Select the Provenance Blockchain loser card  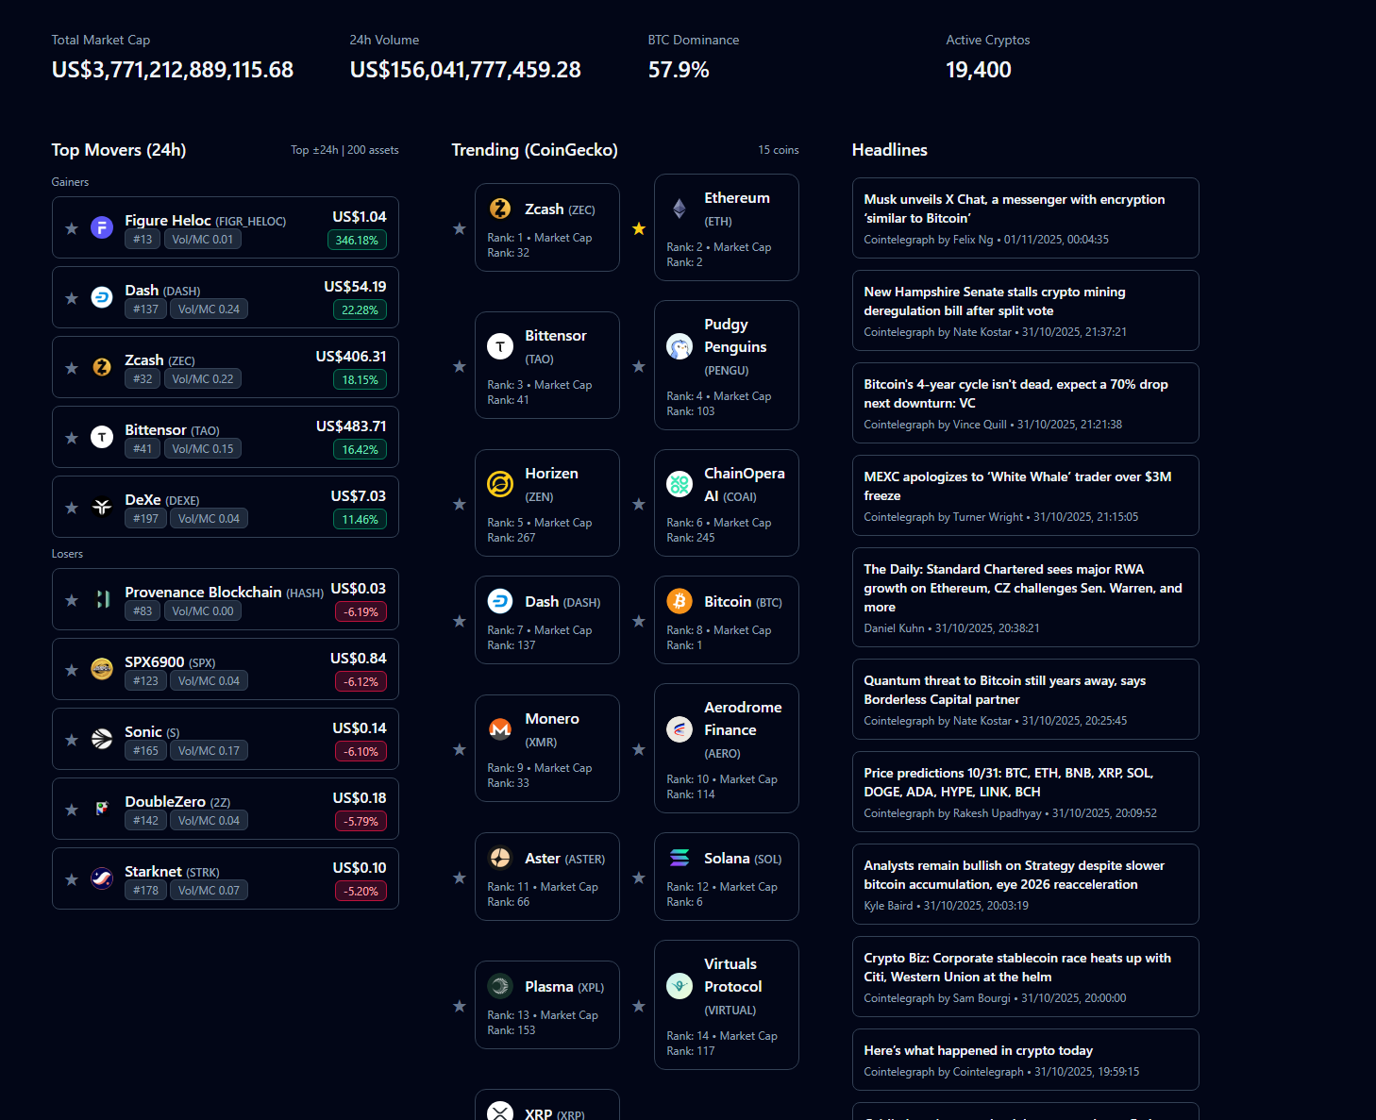tap(225, 599)
